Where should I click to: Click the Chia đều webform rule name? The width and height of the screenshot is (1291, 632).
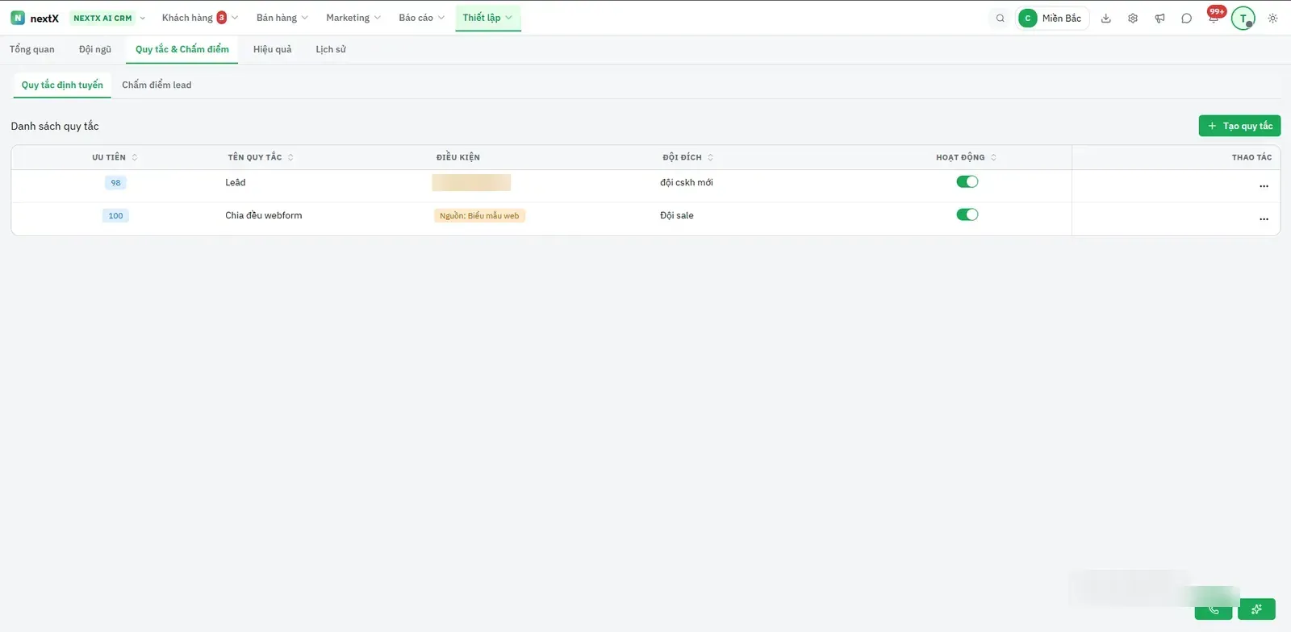tap(264, 215)
